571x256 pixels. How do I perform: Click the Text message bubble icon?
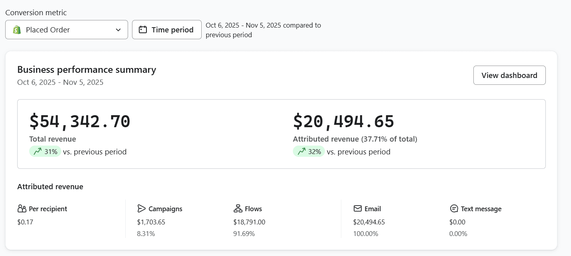454,209
